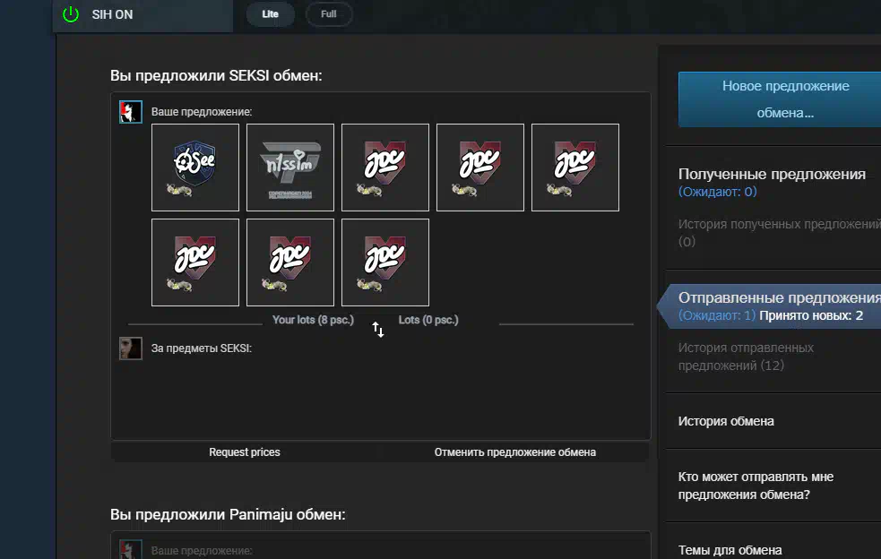The width and height of the screenshot is (881, 559).
Task: Select the n1ssim sticker item
Action: click(x=289, y=168)
